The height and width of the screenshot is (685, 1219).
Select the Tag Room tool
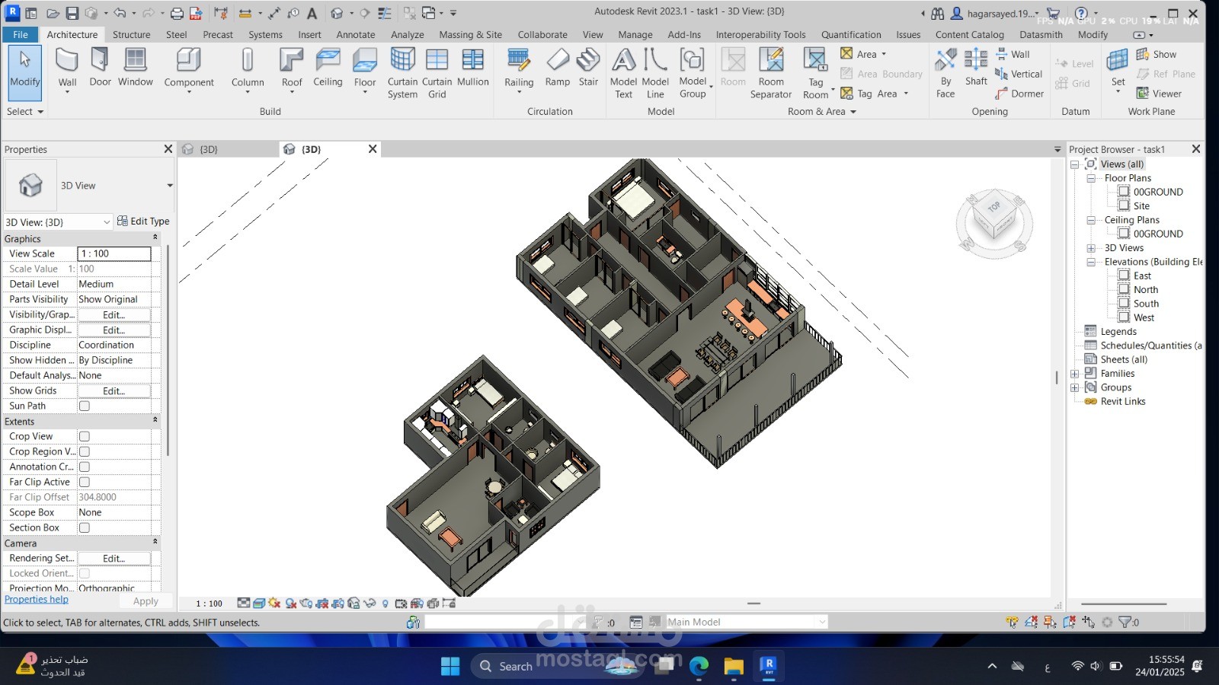pyautogui.click(x=816, y=73)
